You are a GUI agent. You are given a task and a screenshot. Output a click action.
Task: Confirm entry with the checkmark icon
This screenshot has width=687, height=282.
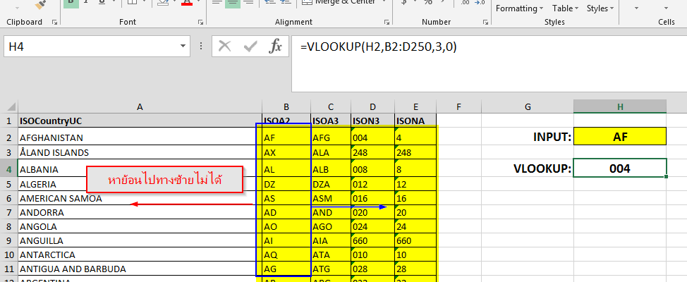pyautogui.click(x=250, y=47)
